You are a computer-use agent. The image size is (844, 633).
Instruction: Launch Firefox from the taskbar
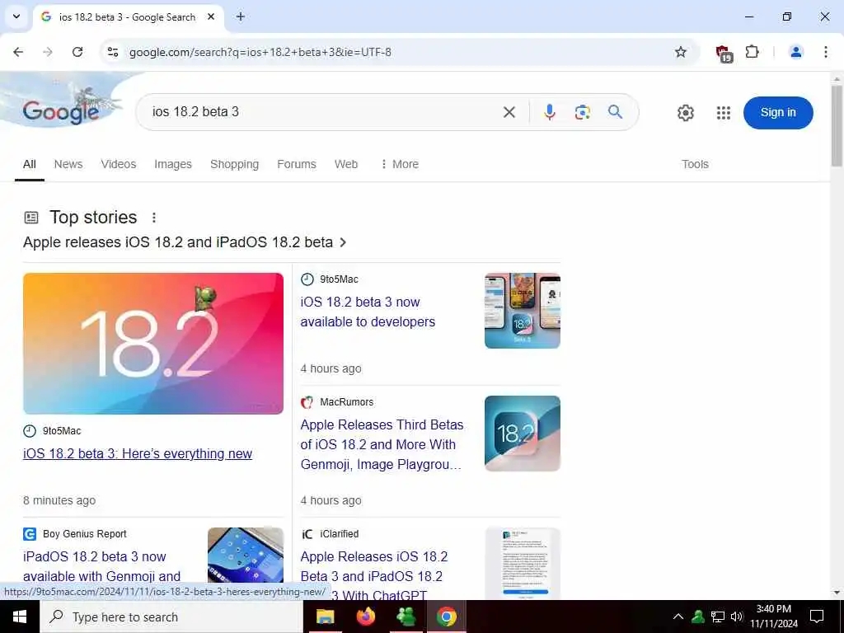[x=366, y=617]
